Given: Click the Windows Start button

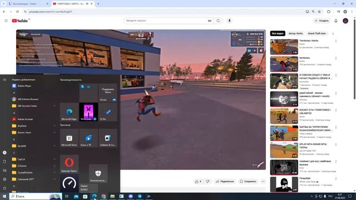Looking at the screenshot, I should point(4,196).
